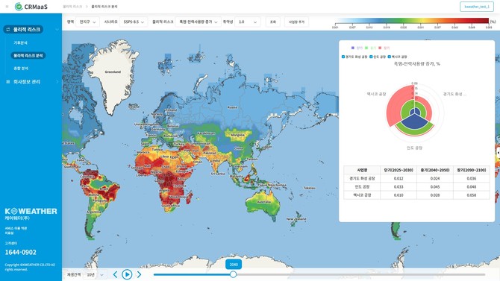Click the 물리적 리스크 sidebar menu icon
This screenshot has width=500, height=281.
click(8, 29)
